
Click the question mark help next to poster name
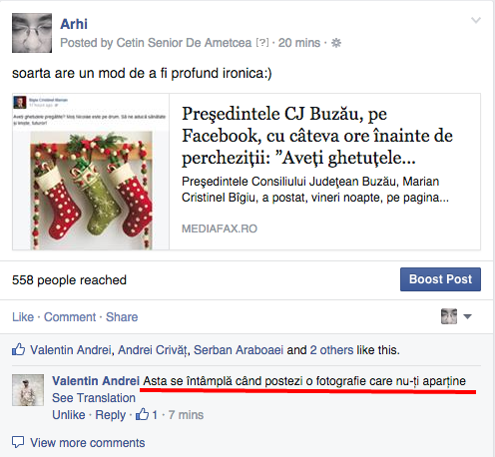pyautogui.click(x=262, y=43)
